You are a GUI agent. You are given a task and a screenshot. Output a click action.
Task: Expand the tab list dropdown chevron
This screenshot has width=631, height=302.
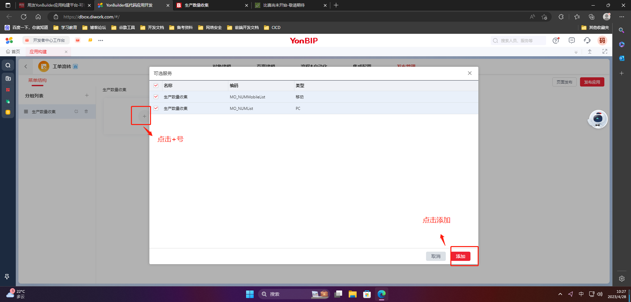click(x=576, y=52)
